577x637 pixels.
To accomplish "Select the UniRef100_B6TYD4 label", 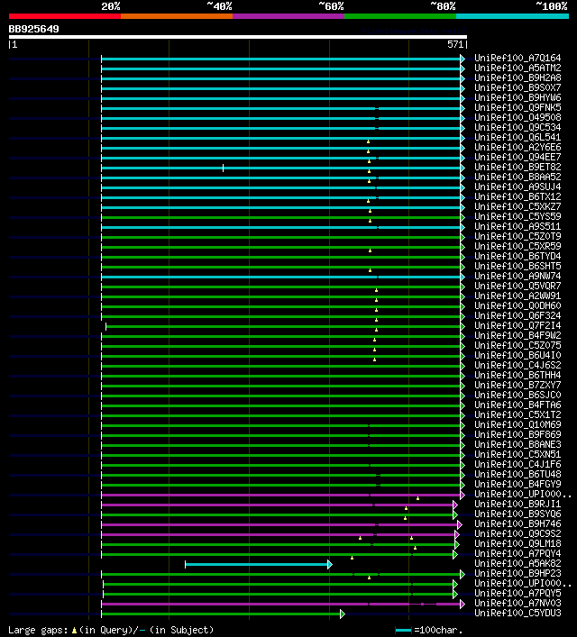I will (517, 257).
